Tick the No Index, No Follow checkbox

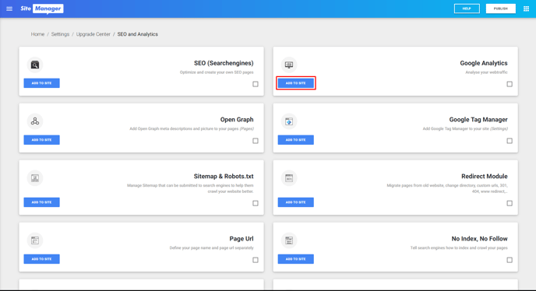pyautogui.click(x=510, y=260)
